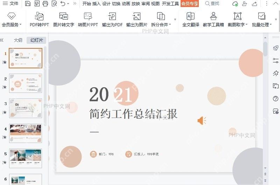The width and height of the screenshot is (280, 185).
Task: Click the animation star under slide 5
Action: (5, 162)
